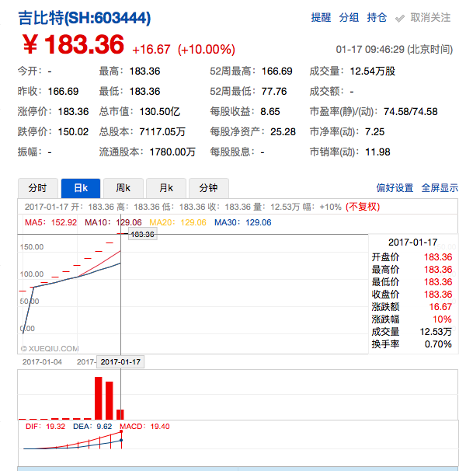Click the 市销率(动) 11.98 value

(x=377, y=152)
